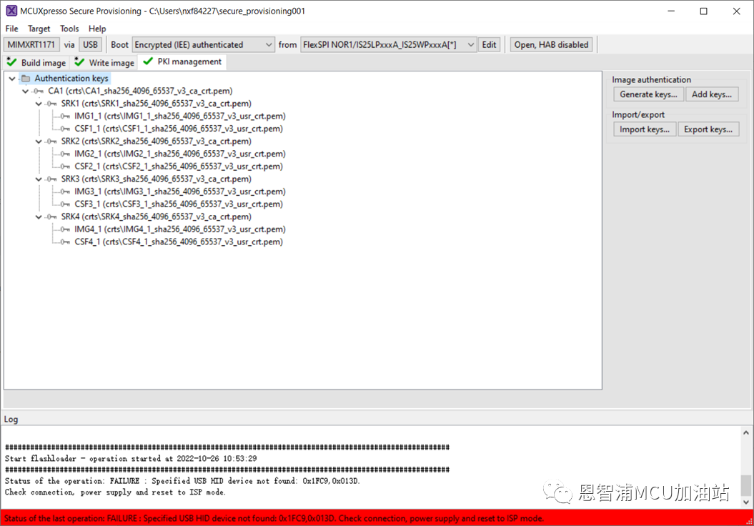Viewport: 754px width, 526px height.
Task: Click Edit for boot memory configuration
Action: pyautogui.click(x=489, y=45)
